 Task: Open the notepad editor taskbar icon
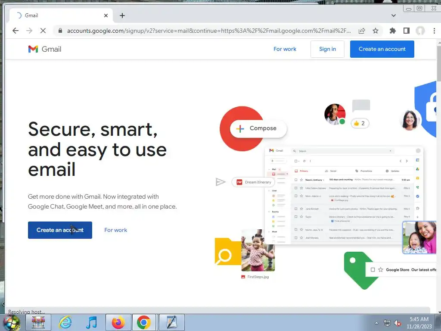(171, 322)
